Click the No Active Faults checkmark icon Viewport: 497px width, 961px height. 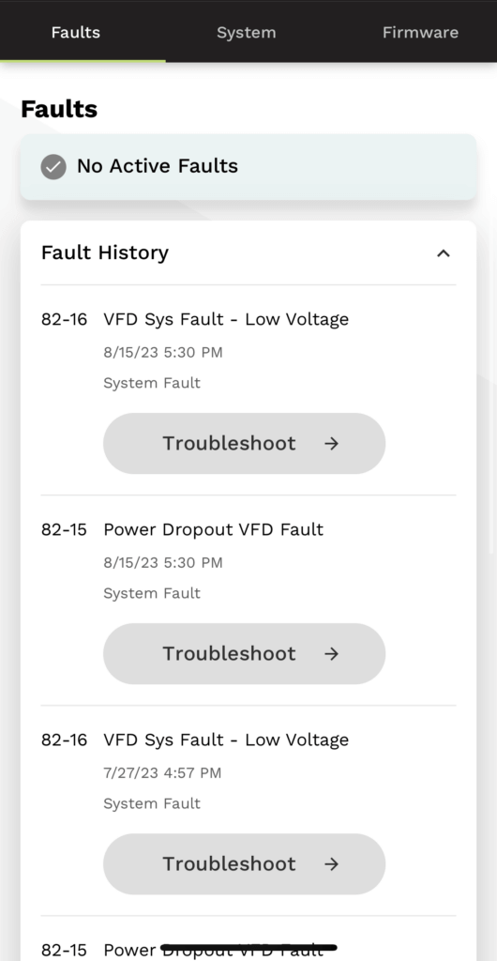(53, 167)
